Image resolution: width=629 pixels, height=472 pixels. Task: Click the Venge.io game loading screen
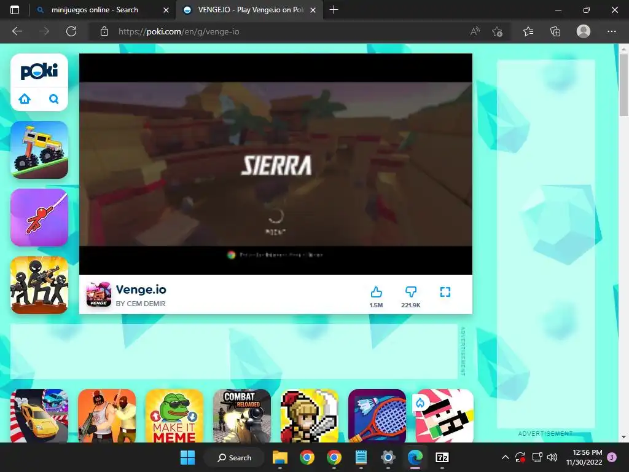(x=276, y=163)
